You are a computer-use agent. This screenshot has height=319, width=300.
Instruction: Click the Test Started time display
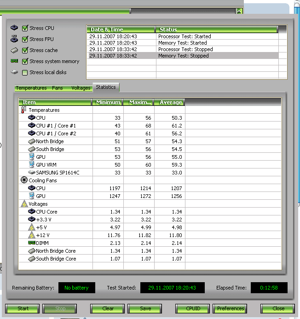click(x=172, y=288)
